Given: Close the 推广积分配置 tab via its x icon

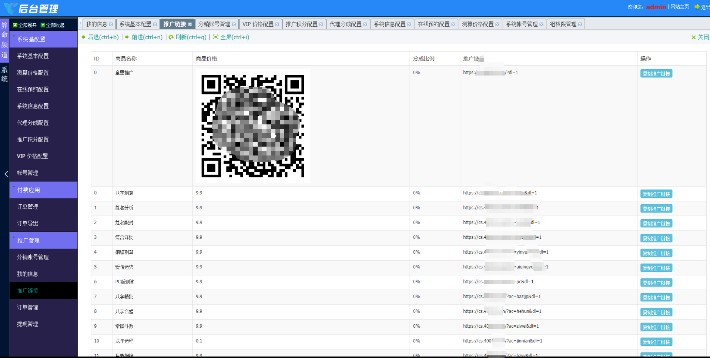Looking at the screenshot, I should tap(321, 24).
